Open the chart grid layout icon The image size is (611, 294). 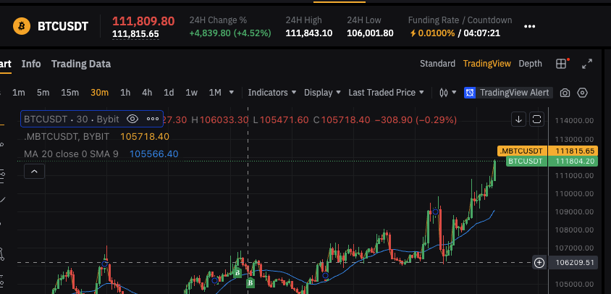562,64
